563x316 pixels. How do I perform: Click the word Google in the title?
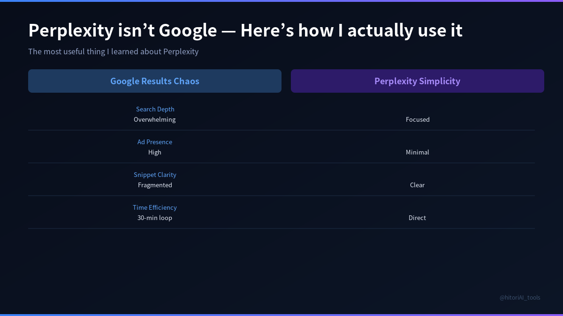[x=188, y=31]
